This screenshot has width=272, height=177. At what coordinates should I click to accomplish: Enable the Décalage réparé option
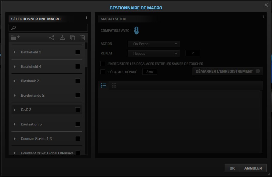point(103,72)
